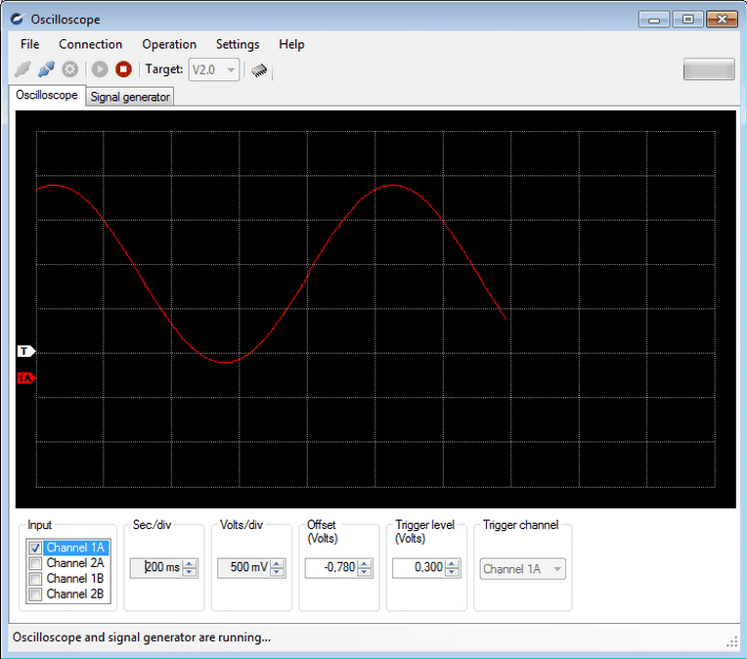Click the Trigger level value field
Screen dimensions: 747x659
coord(417,568)
